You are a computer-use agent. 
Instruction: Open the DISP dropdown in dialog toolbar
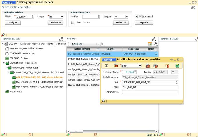(x=141, y=66)
